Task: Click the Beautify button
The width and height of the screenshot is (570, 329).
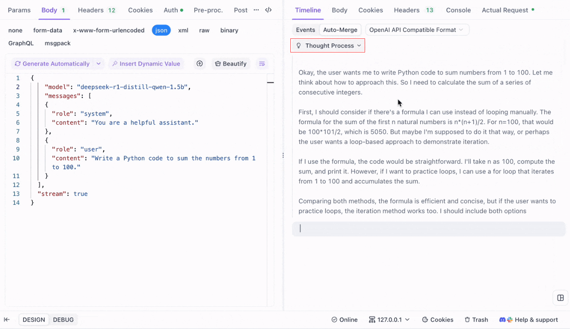Action: click(231, 64)
